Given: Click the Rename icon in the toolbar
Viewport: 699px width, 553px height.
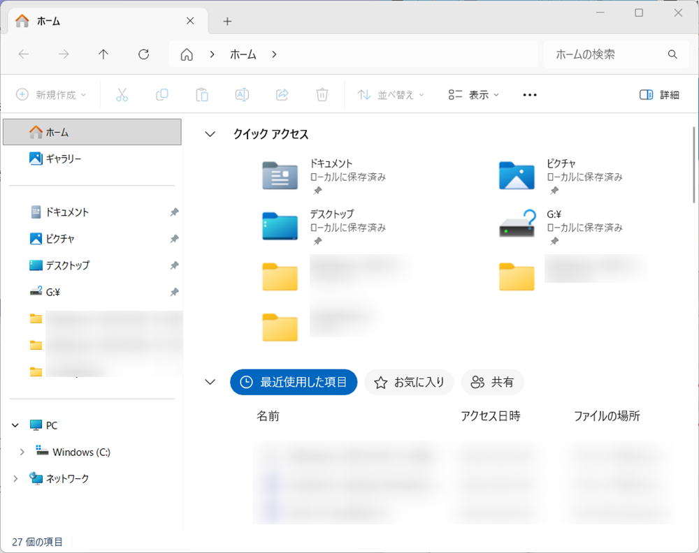Looking at the screenshot, I should tap(242, 94).
